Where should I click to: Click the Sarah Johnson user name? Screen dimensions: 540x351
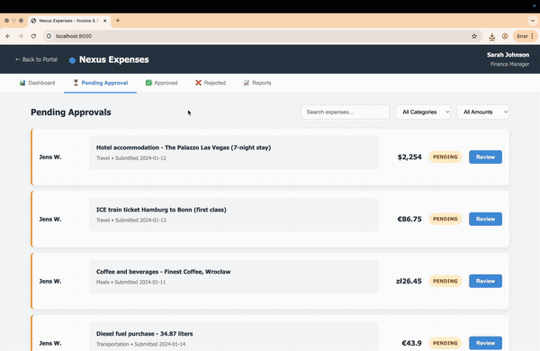(x=508, y=55)
